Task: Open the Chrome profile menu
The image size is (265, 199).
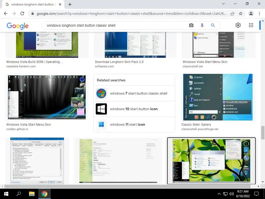Action: click(251, 13)
